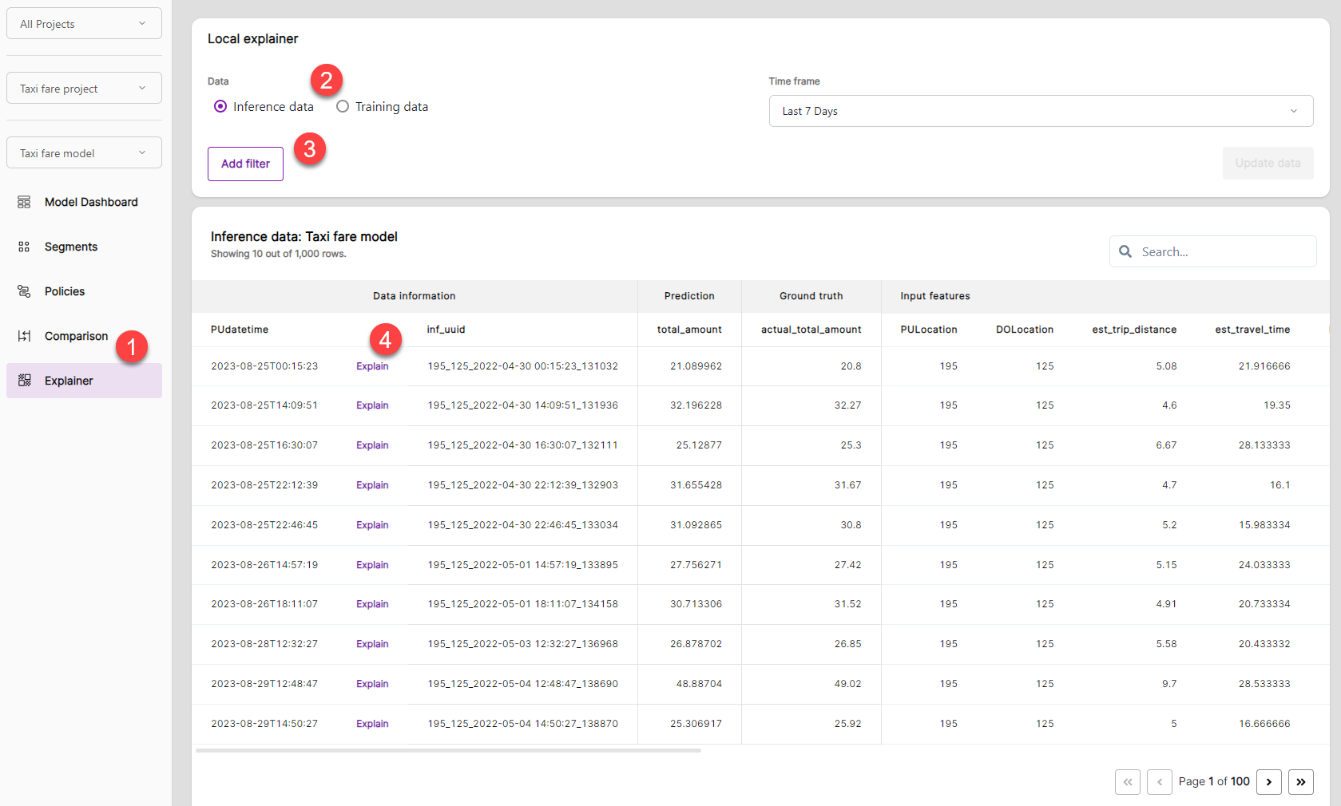This screenshot has height=806, width=1341.
Task: Click prediction value 21.089962
Action: [x=696, y=366]
